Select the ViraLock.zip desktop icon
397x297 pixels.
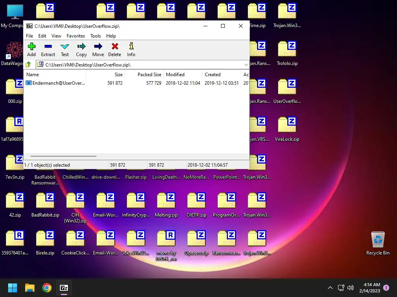tap(287, 129)
